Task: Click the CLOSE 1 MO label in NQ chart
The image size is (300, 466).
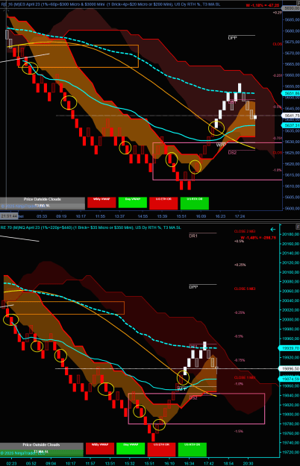Action: pos(245,377)
